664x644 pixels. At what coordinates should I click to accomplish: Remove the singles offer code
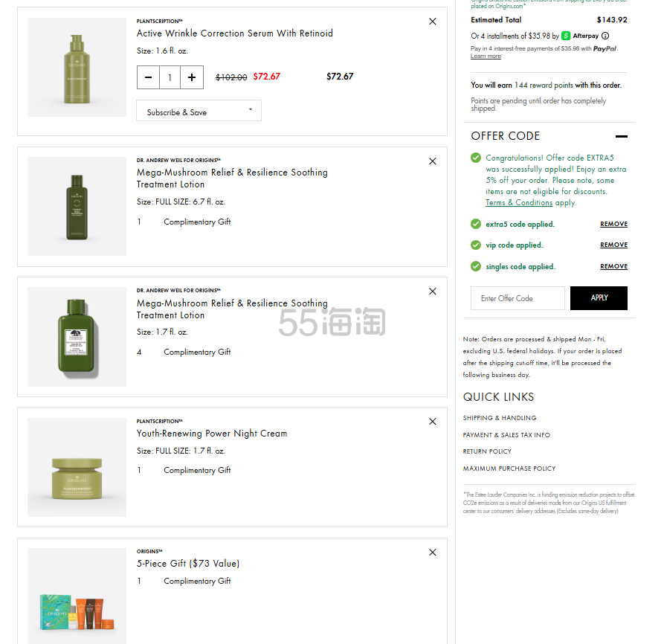click(x=613, y=266)
